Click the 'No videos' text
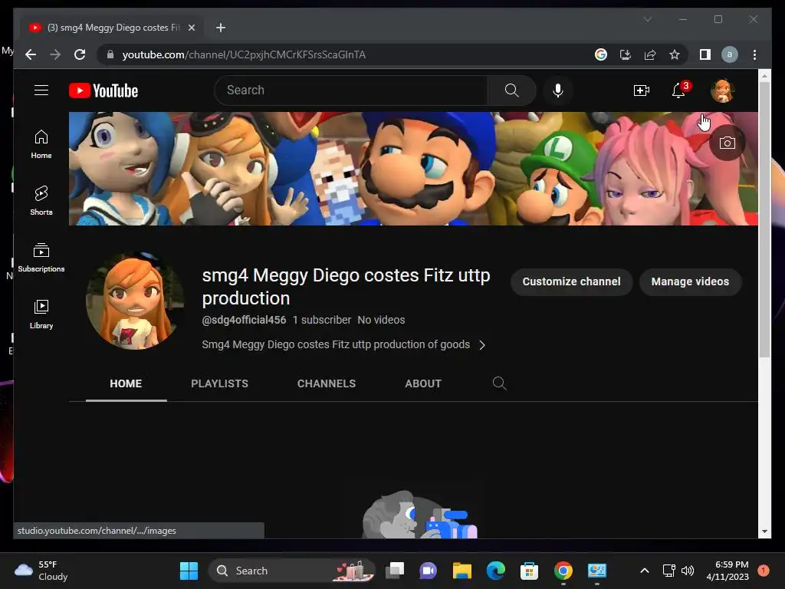 381,320
